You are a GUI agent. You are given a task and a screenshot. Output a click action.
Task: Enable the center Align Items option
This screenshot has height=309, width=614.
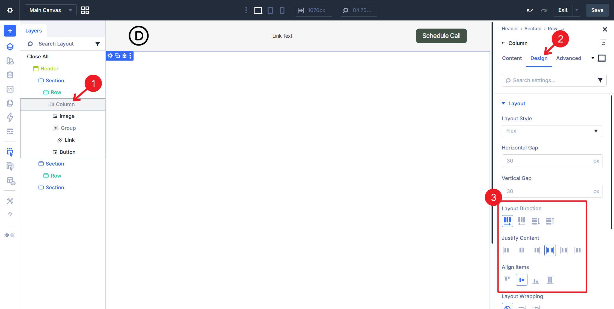click(x=521, y=280)
